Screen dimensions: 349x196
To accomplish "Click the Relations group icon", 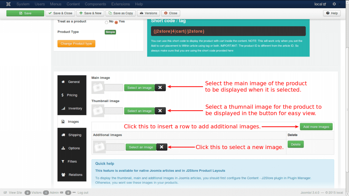I will pos(63,175).
